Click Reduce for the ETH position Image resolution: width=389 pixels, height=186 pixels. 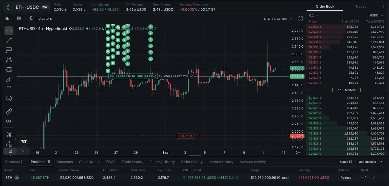click(x=346, y=178)
